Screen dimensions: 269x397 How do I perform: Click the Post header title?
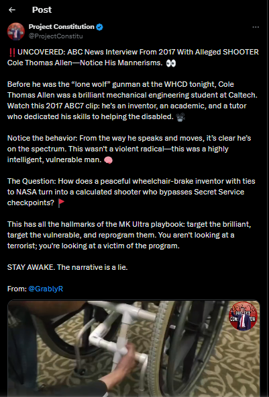pos(42,10)
